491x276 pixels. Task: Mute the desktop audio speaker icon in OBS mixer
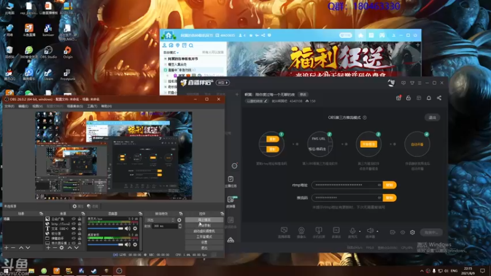click(128, 244)
